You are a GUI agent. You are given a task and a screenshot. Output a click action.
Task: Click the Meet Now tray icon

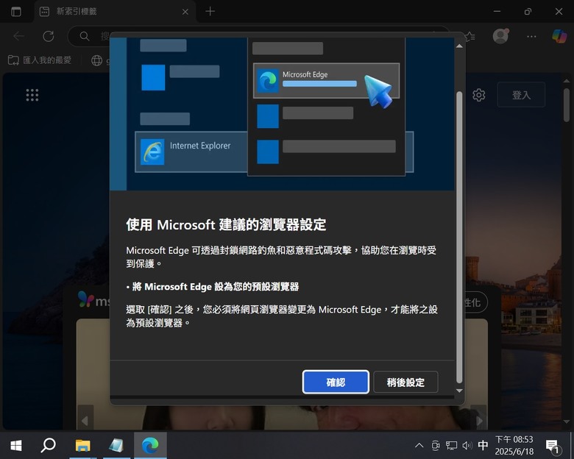(x=435, y=446)
